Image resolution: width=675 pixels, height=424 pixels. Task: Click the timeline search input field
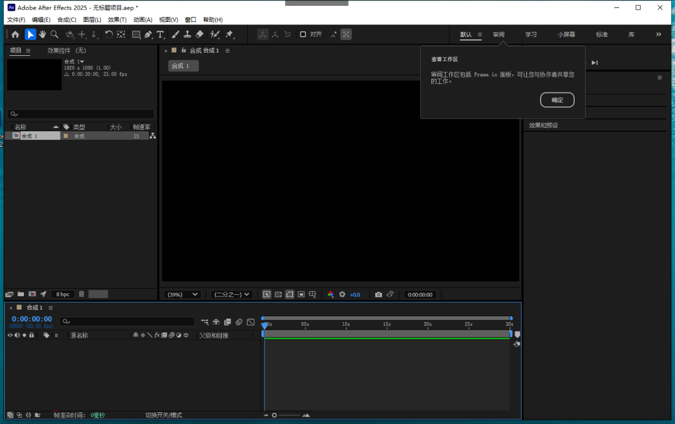click(x=127, y=321)
